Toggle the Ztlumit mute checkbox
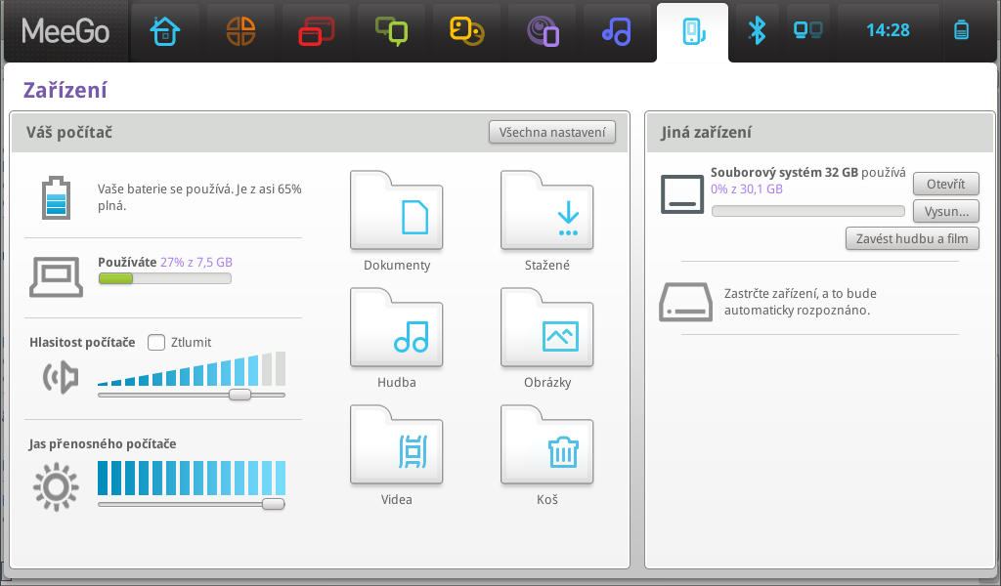1001x586 pixels. tap(156, 342)
